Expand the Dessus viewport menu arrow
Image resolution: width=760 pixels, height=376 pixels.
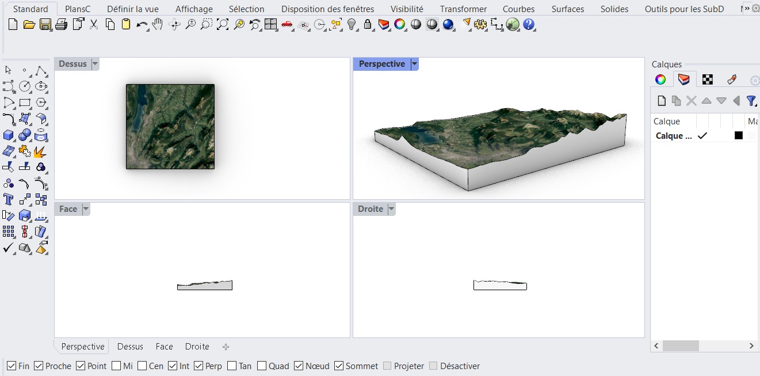point(96,64)
